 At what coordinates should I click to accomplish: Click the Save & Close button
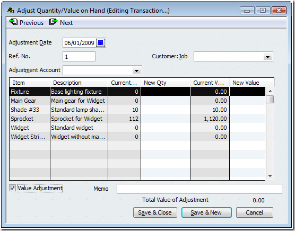tap(155, 212)
